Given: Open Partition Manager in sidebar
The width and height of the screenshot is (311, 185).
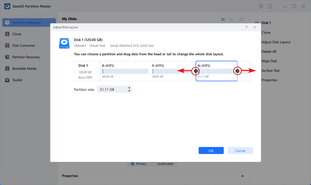Looking at the screenshot, I should [x=29, y=23].
